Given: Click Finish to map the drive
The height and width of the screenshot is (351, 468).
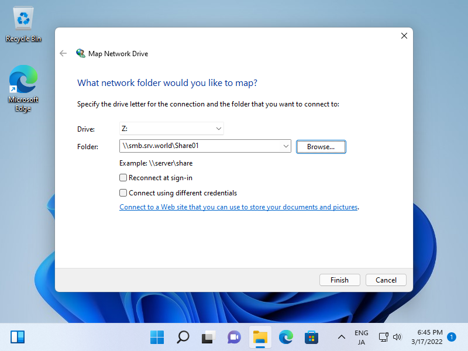Looking at the screenshot, I should [x=339, y=280].
